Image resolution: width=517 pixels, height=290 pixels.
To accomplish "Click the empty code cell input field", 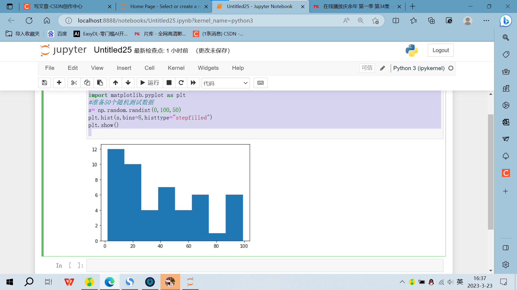I will coord(264,266).
